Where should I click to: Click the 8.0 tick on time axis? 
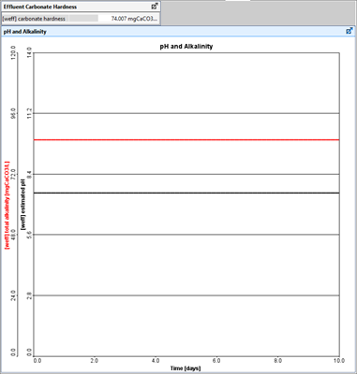tap(277, 361)
